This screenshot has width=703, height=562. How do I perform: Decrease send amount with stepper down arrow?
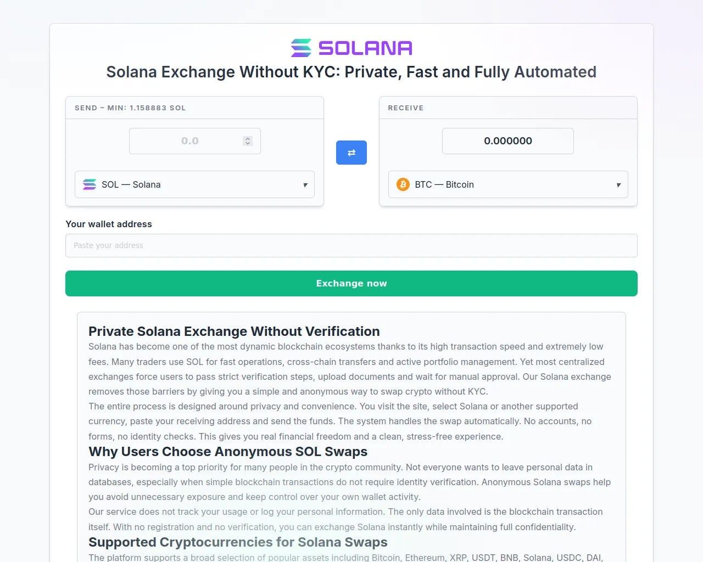point(248,143)
